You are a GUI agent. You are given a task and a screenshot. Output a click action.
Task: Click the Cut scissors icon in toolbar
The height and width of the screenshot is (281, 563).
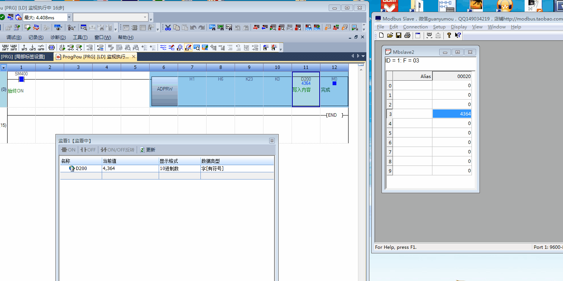tap(167, 27)
